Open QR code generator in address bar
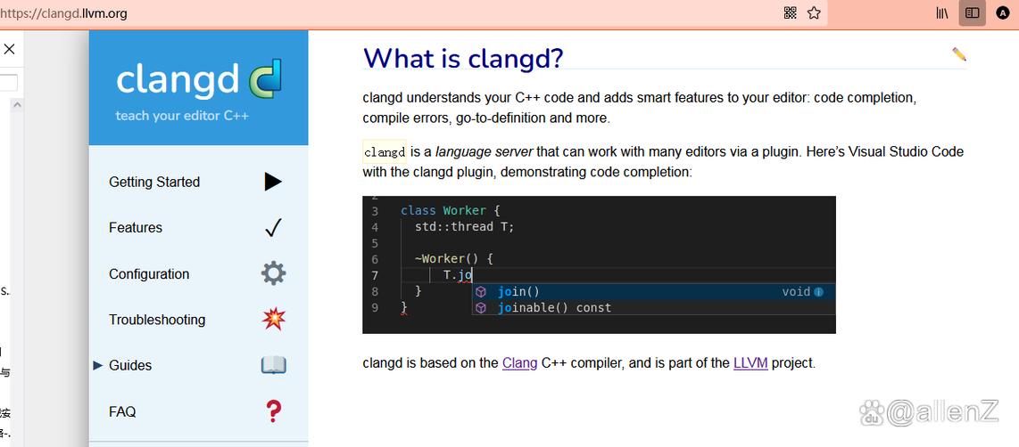Viewport: 1019px width, 447px height. point(790,12)
